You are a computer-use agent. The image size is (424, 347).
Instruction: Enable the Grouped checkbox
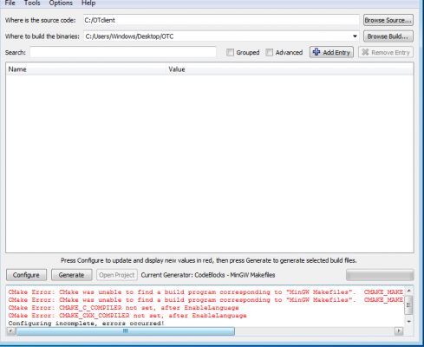click(230, 52)
